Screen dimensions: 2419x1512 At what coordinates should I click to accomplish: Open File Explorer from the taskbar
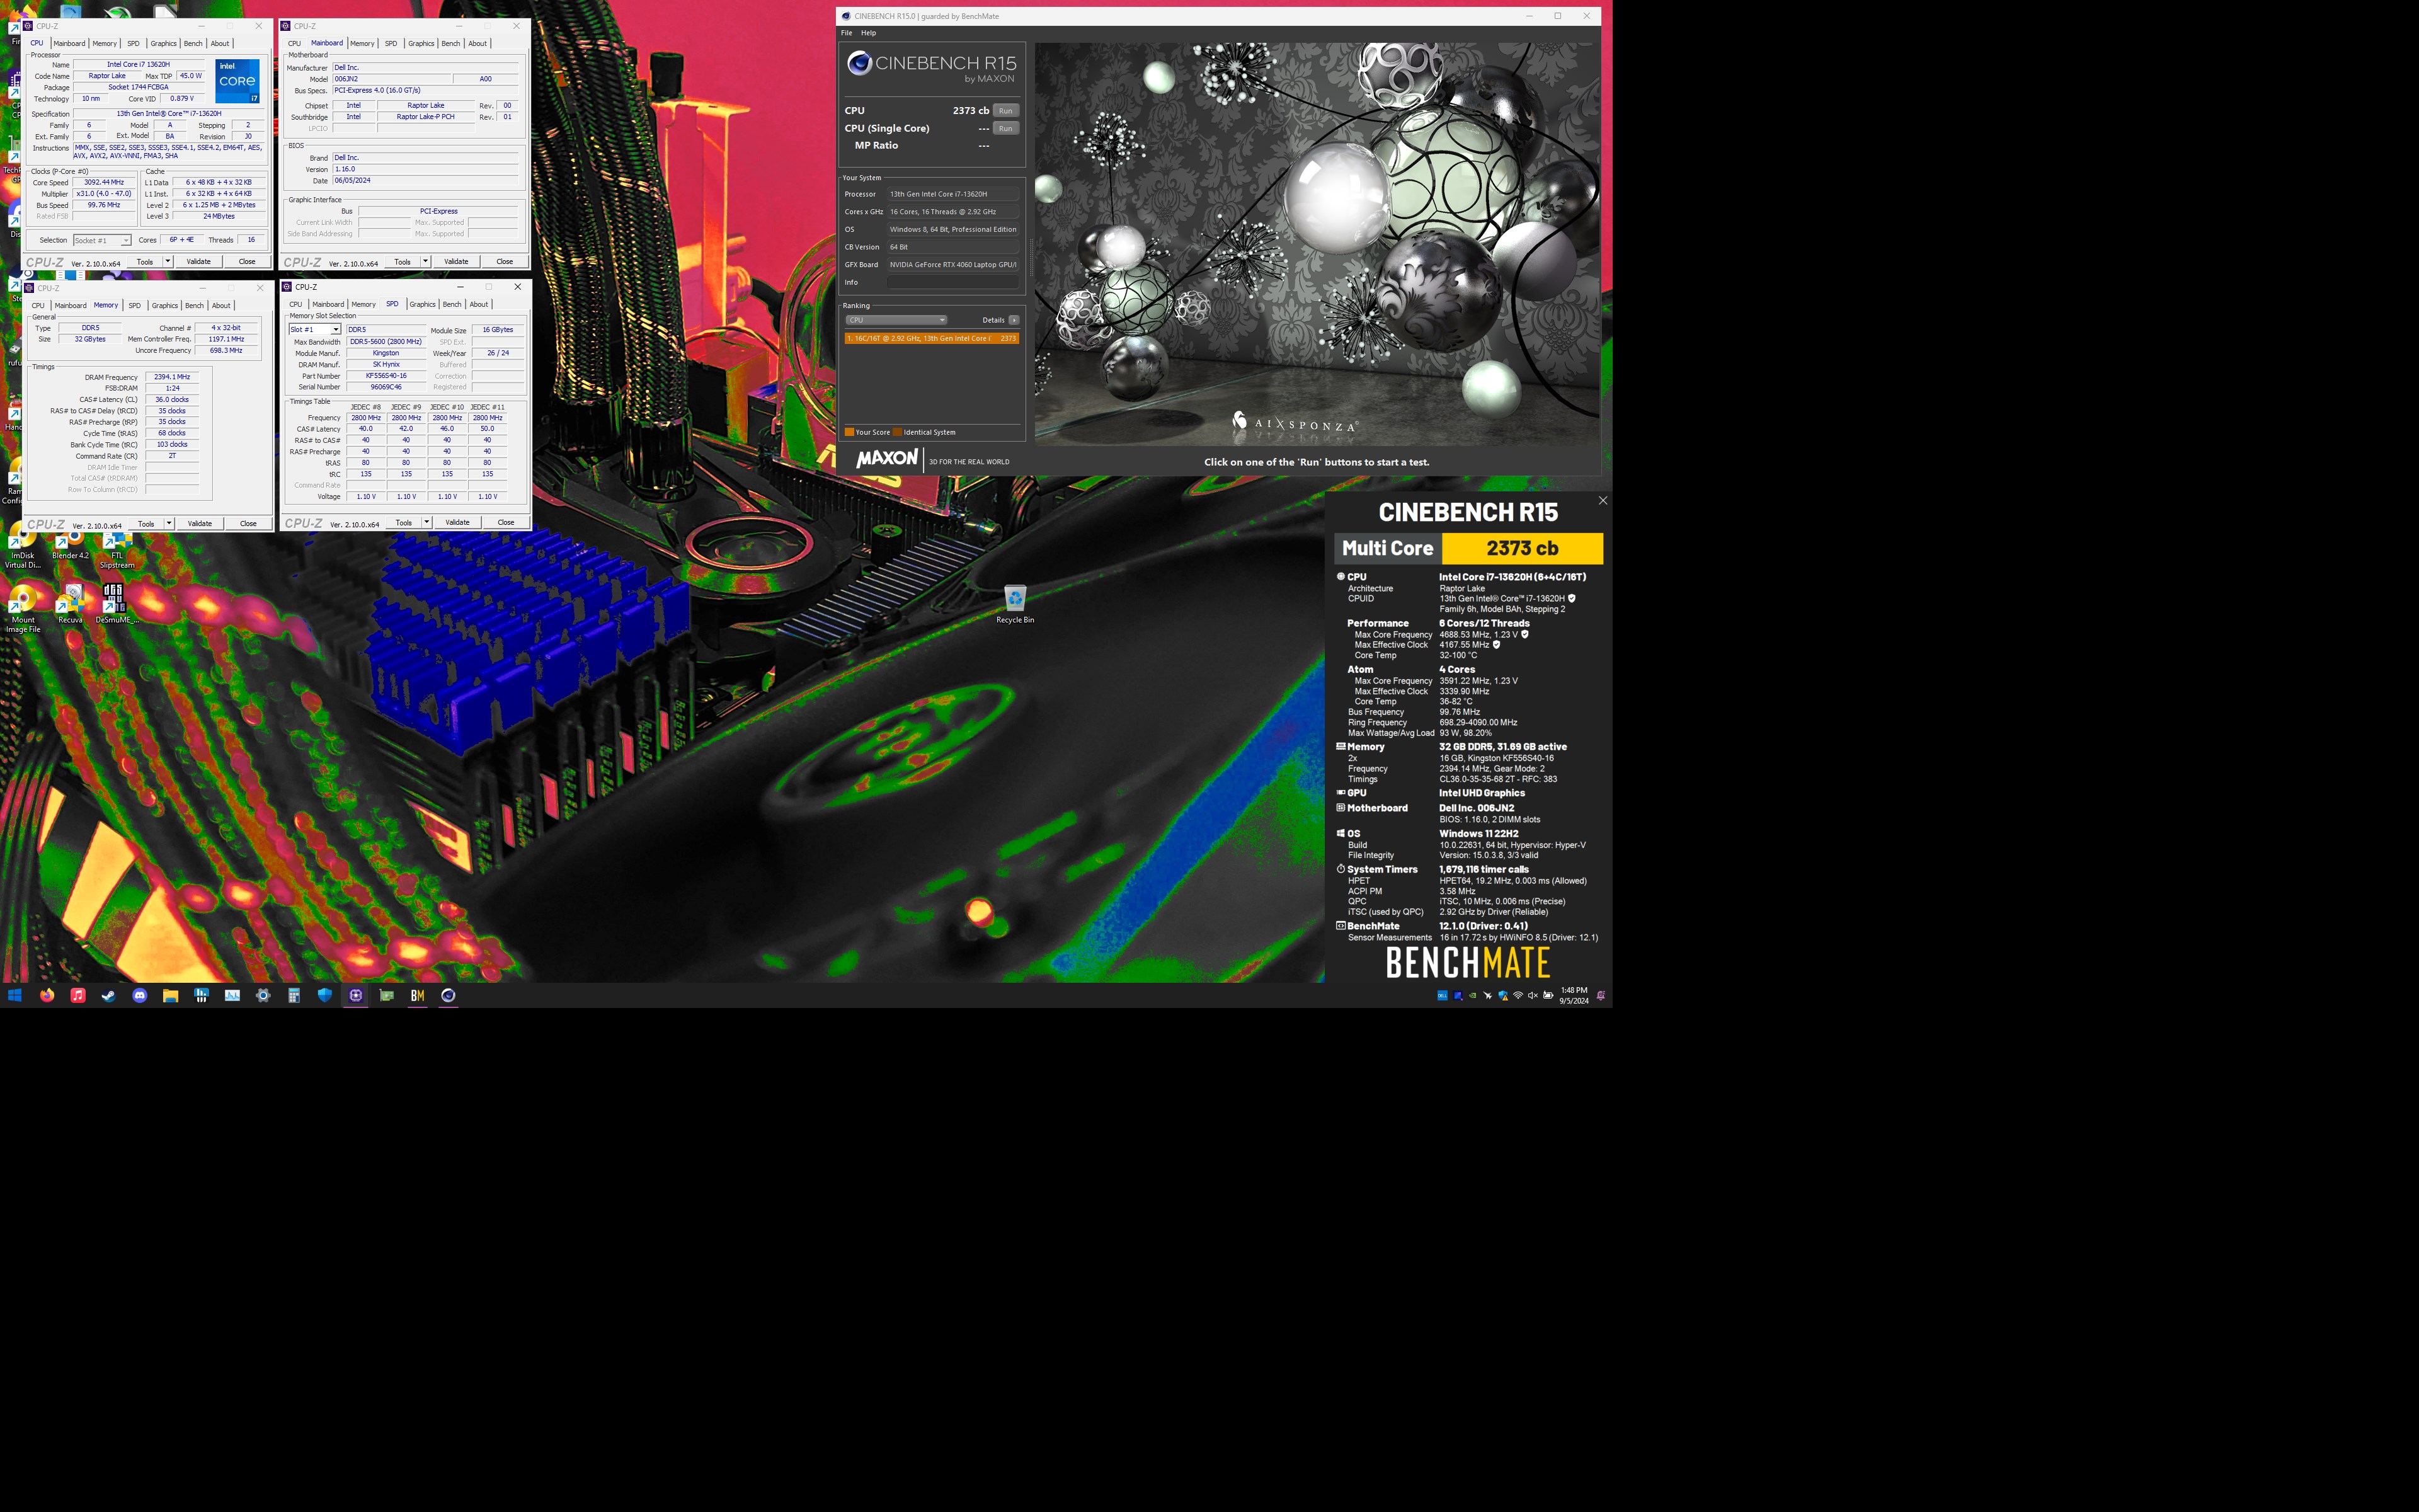[171, 995]
